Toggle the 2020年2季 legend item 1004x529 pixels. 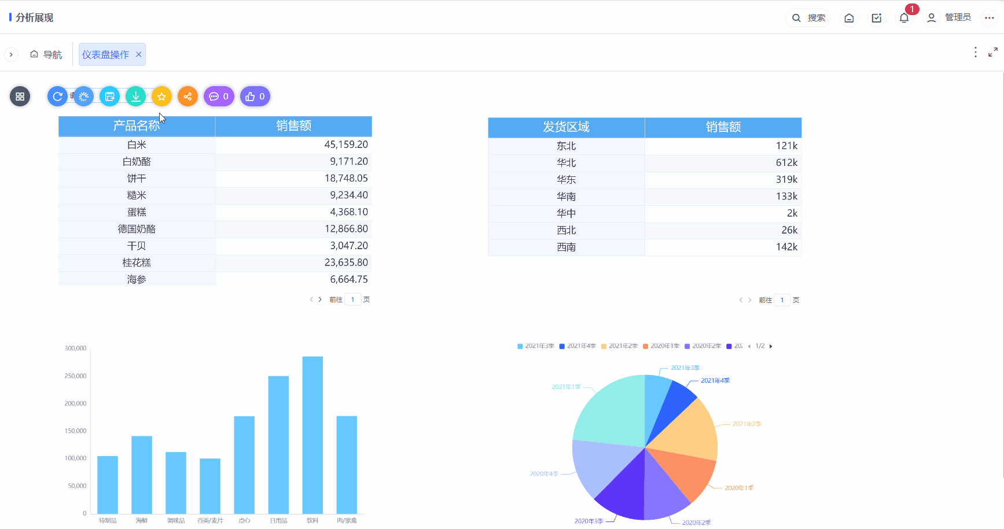pos(703,346)
